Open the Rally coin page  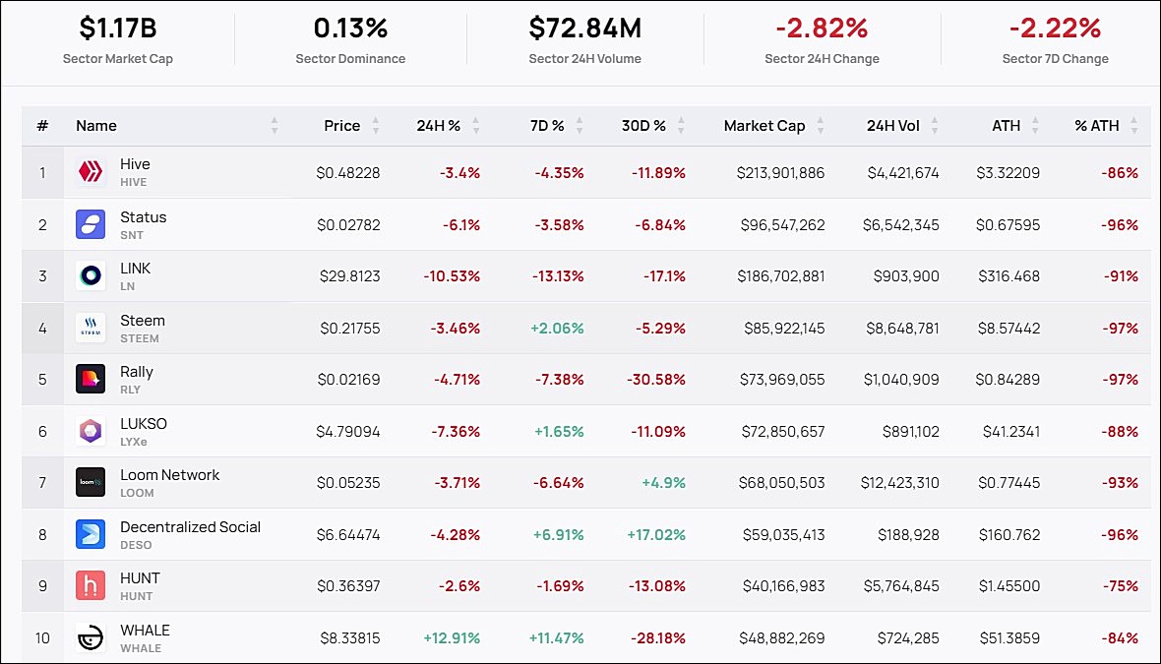(136, 372)
